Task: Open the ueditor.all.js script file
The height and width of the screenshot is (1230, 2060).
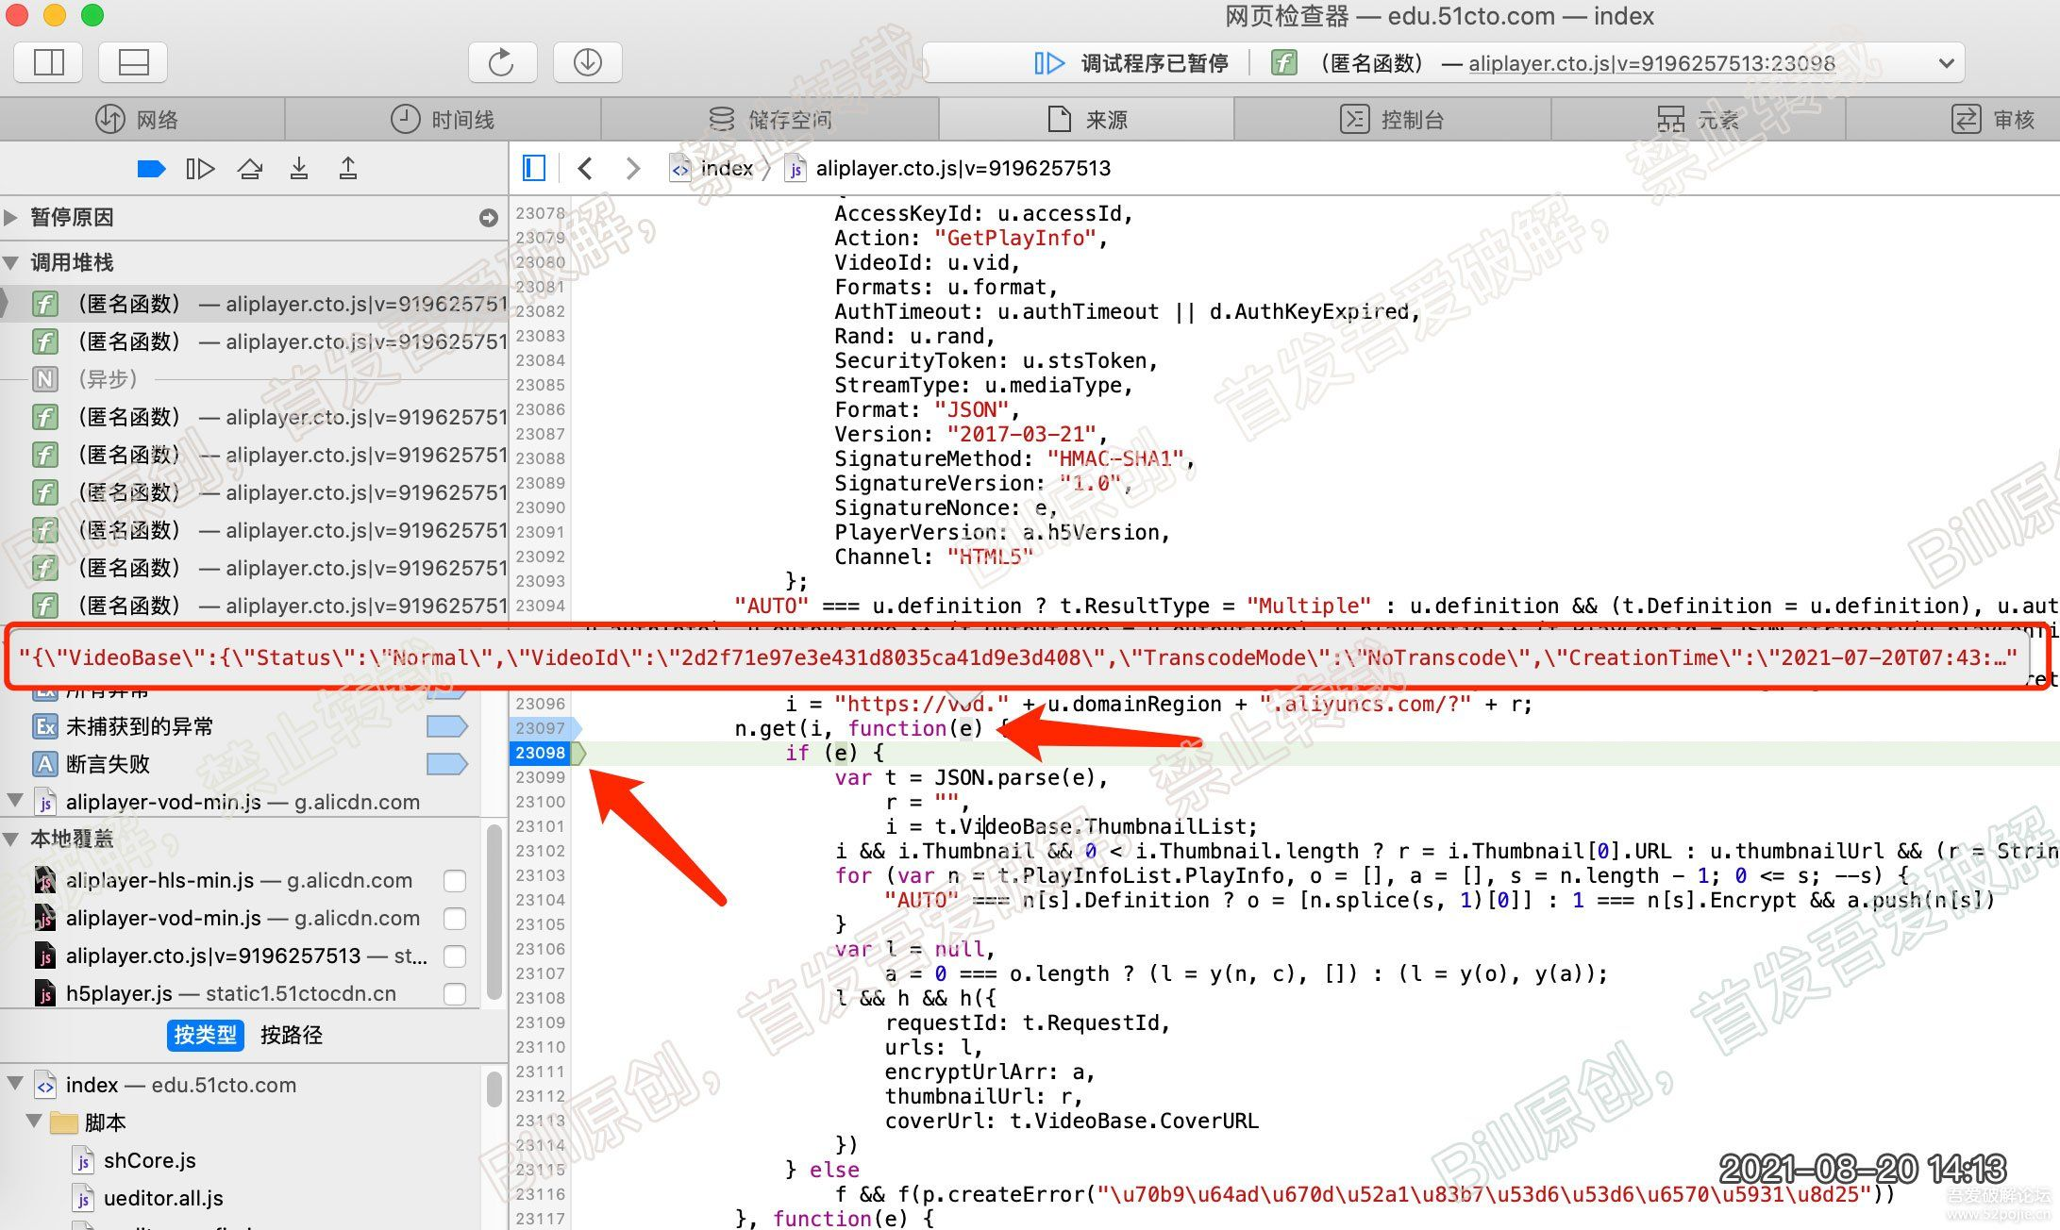Action: click(x=162, y=1198)
